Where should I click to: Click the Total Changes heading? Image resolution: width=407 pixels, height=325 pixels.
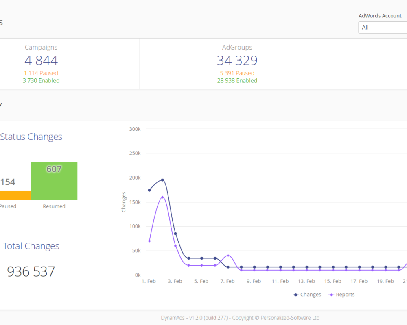click(31, 246)
